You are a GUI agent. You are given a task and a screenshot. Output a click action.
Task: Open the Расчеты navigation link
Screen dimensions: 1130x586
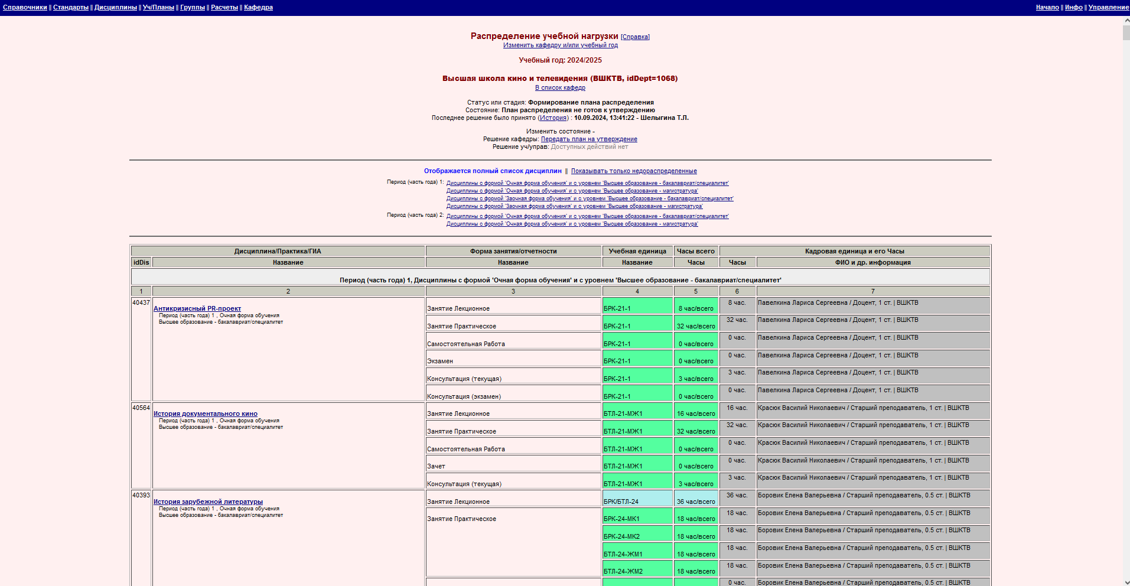click(x=224, y=7)
